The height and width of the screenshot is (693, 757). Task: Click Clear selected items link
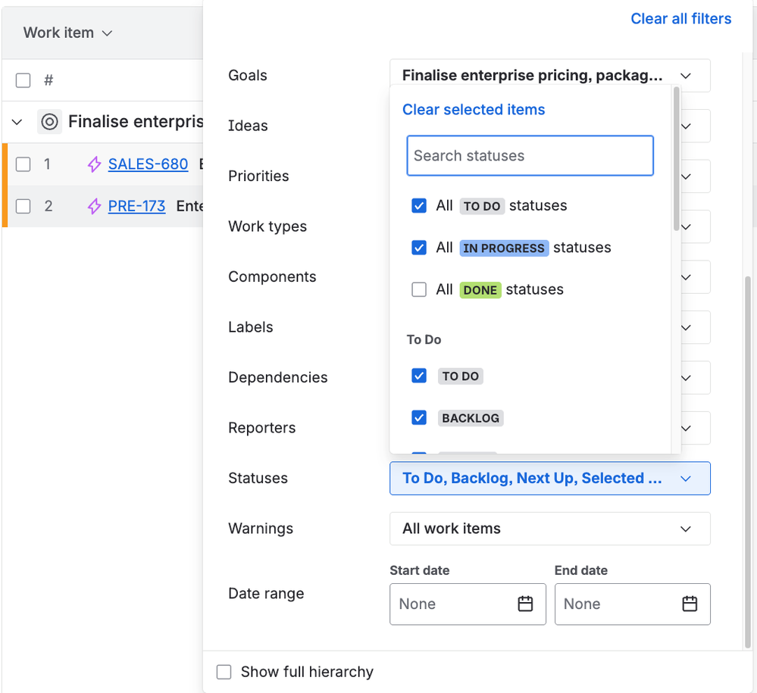pos(474,110)
